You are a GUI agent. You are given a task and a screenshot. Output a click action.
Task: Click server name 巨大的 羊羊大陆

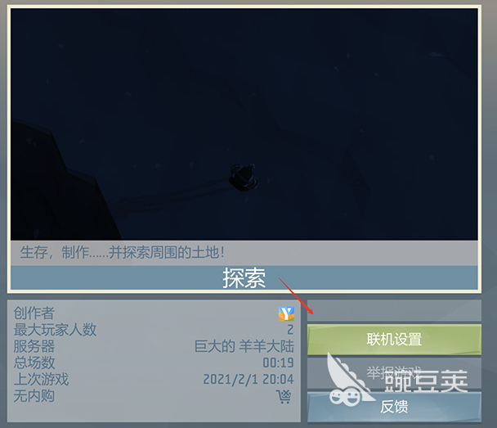click(x=244, y=346)
